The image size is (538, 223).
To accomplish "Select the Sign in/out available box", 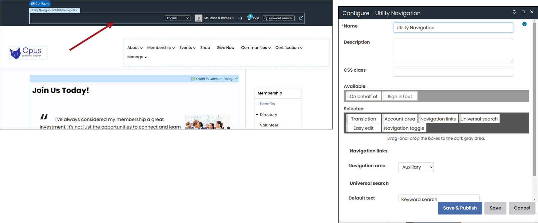I will [x=400, y=97].
